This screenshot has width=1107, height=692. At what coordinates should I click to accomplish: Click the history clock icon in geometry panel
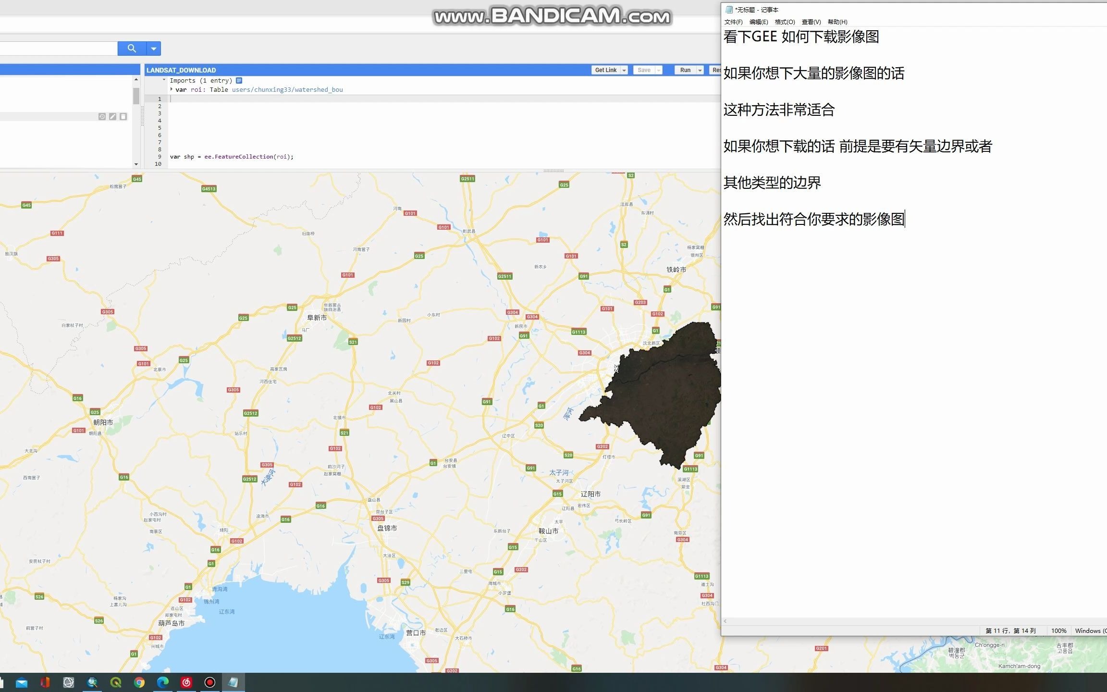pyautogui.click(x=102, y=116)
